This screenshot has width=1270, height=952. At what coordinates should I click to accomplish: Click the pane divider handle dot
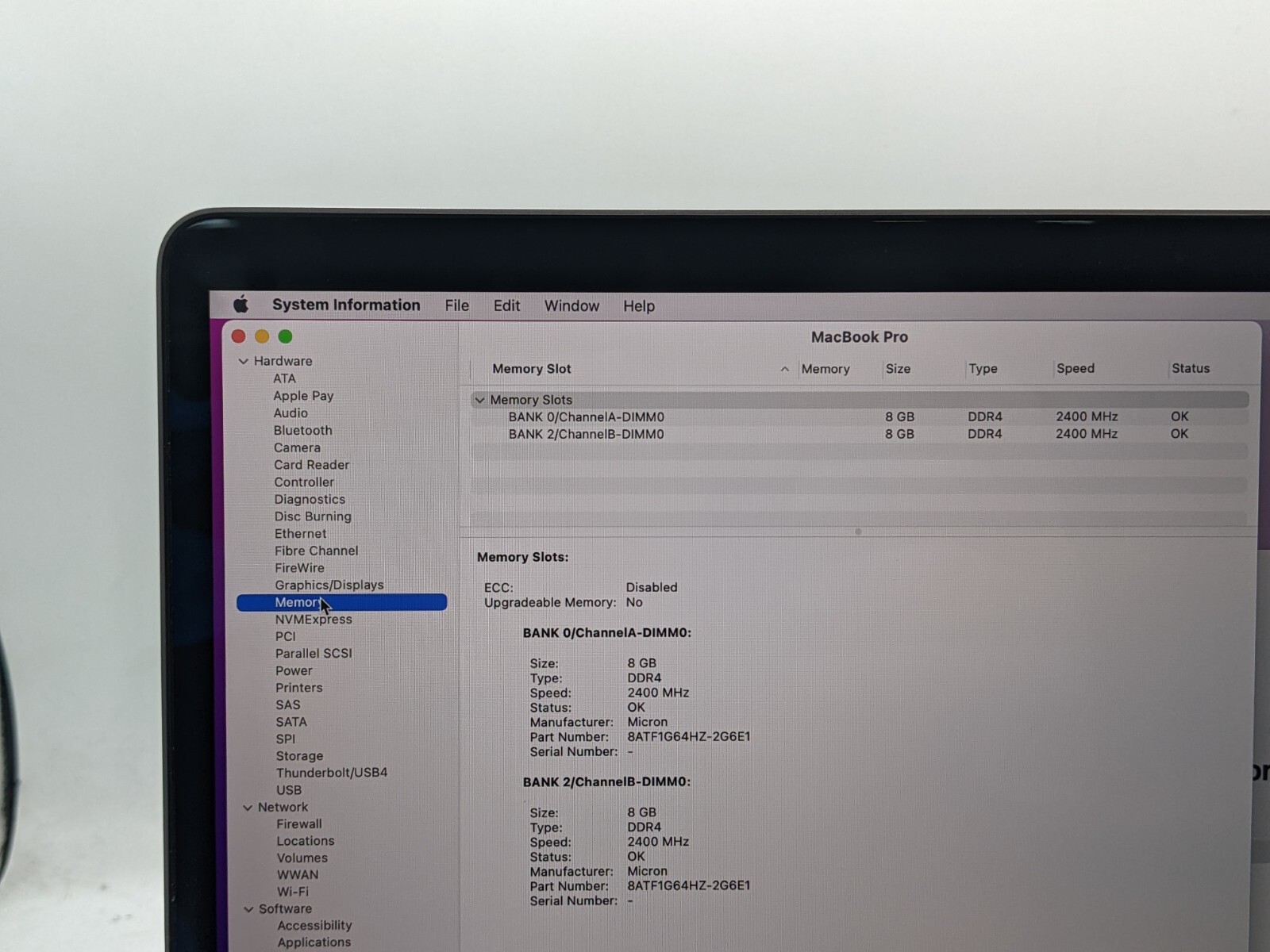(x=858, y=532)
